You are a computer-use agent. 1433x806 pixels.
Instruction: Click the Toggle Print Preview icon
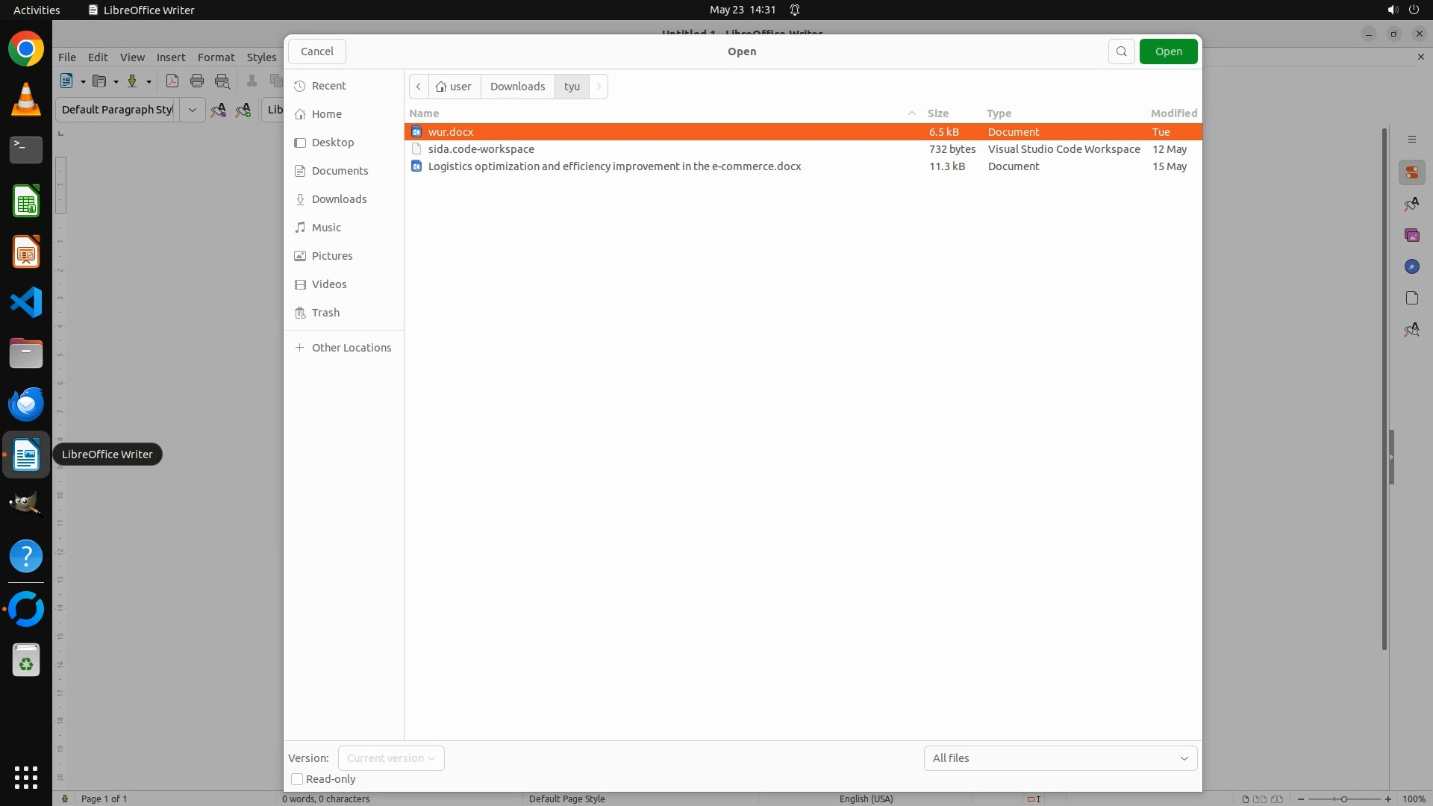[222, 81]
